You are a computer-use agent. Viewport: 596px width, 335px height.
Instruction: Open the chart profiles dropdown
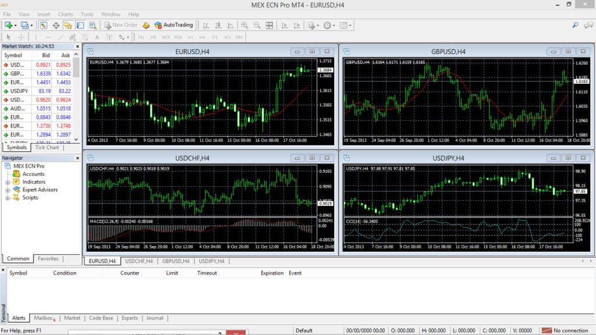[26, 25]
